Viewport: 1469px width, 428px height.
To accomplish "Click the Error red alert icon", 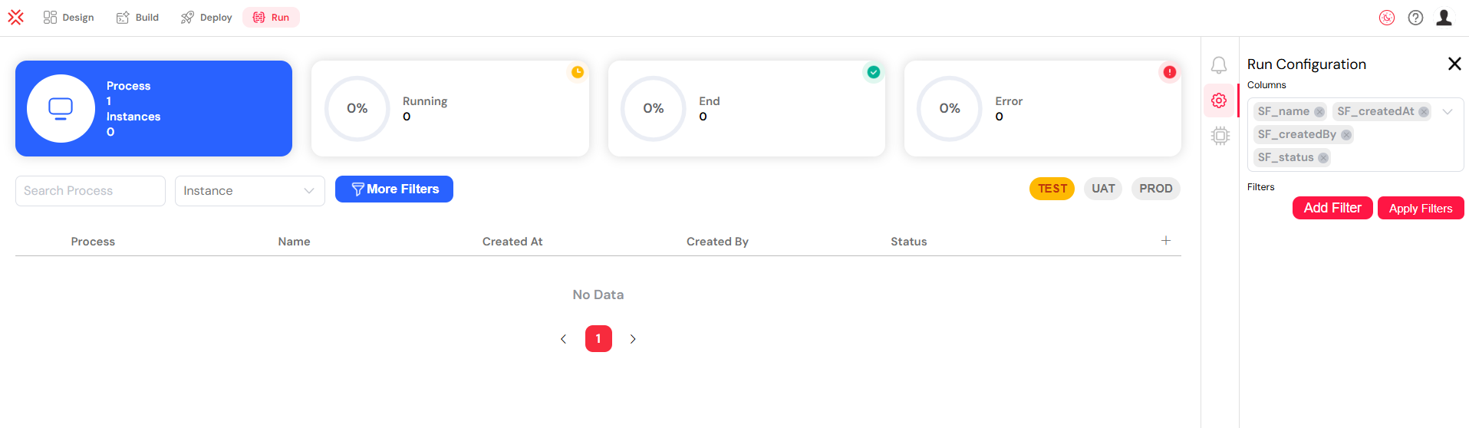I will 1170,72.
